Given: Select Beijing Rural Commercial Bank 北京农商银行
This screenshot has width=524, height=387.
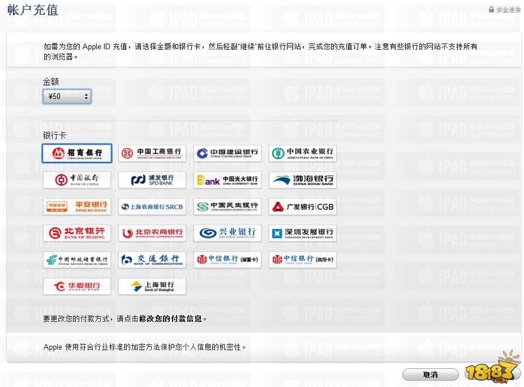Looking at the screenshot, I should 152,233.
